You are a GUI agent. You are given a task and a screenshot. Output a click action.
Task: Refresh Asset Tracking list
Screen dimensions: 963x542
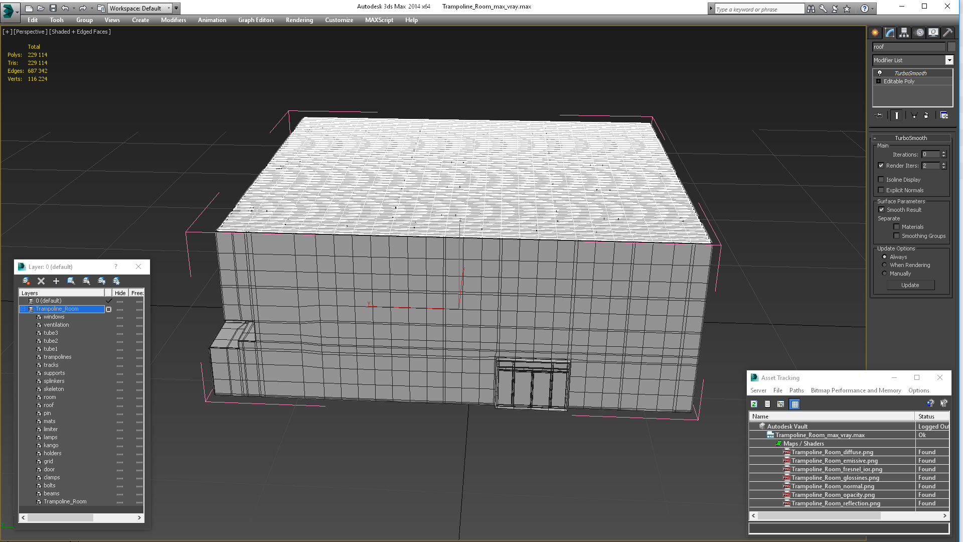click(x=754, y=404)
